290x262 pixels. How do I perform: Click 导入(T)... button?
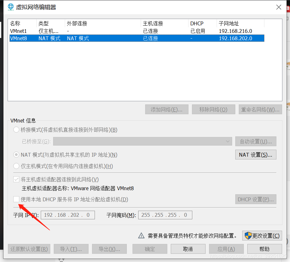(x=71, y=249)
